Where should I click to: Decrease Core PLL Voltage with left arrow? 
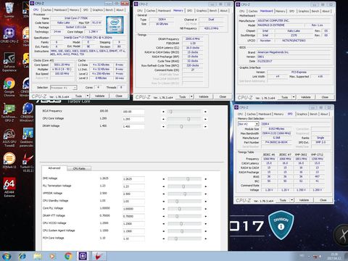pyautogui.click(x=164, y=209)
